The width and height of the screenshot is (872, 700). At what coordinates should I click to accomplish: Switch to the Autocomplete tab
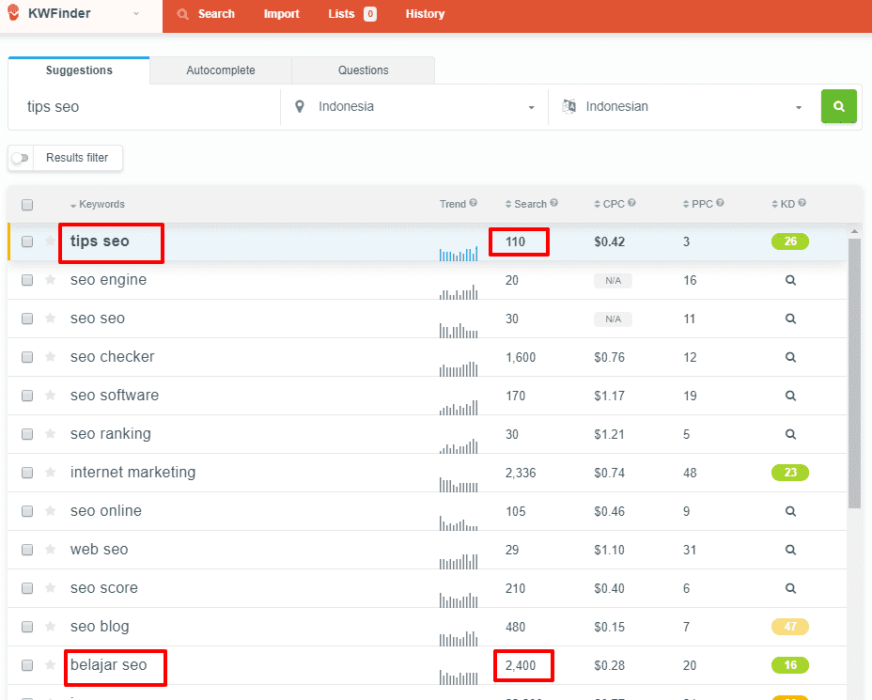point(221,70)
